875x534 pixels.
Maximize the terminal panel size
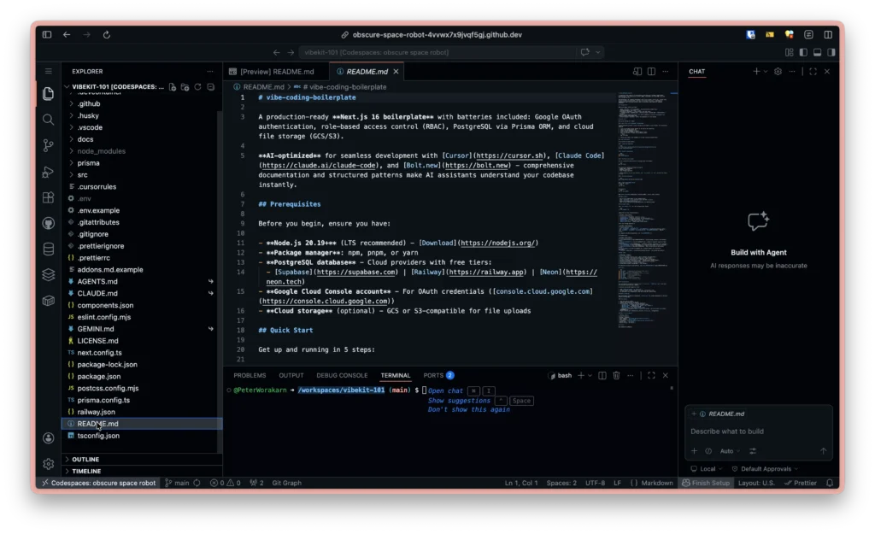tap(651, 376)
